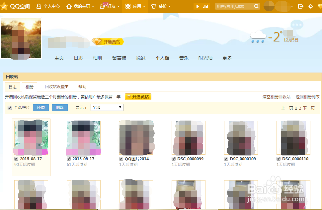322x210 pixels.
Task: Expand the 我的主页 dropdown arrow
Action: (x=94, y=6)
